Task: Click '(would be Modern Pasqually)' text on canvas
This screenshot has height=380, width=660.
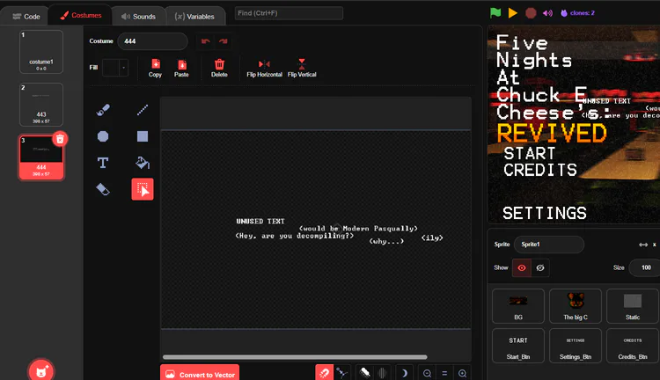Action: point(358,229)
